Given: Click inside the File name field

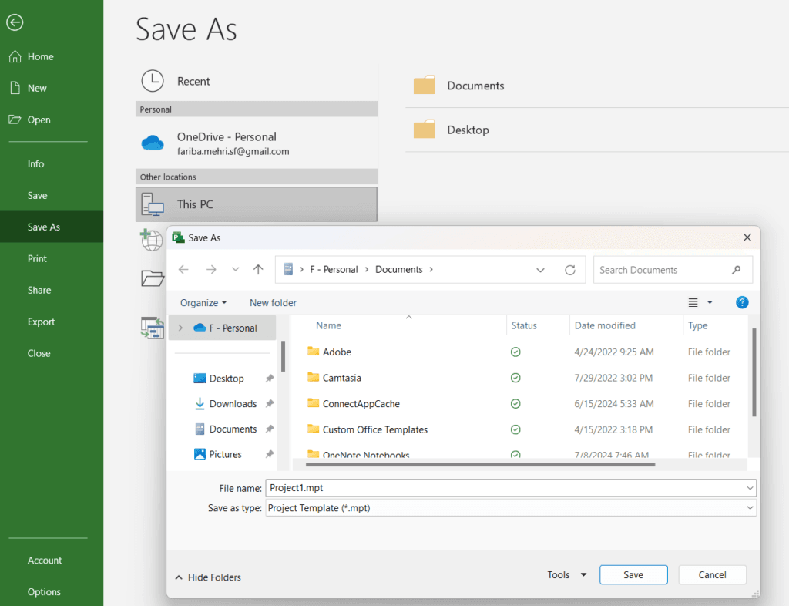Looking at the screenshot, I should point(462,487).
